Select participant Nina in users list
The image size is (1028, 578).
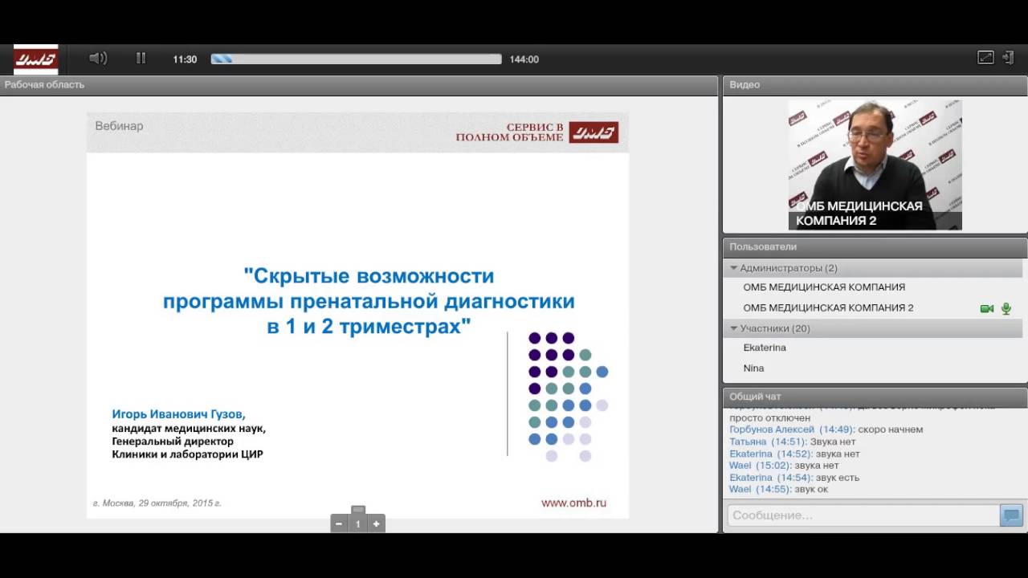point(753,368)
